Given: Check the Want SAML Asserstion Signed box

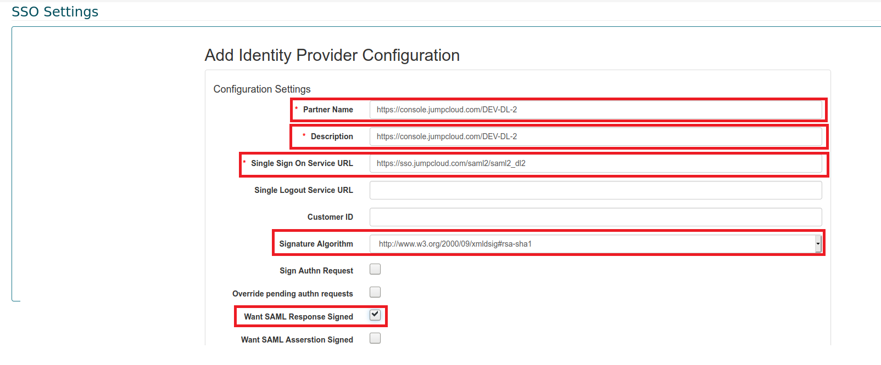Looking at the screenshot, I should tap(375, 338).
